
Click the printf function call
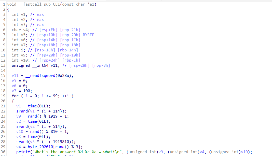[23, 152]
